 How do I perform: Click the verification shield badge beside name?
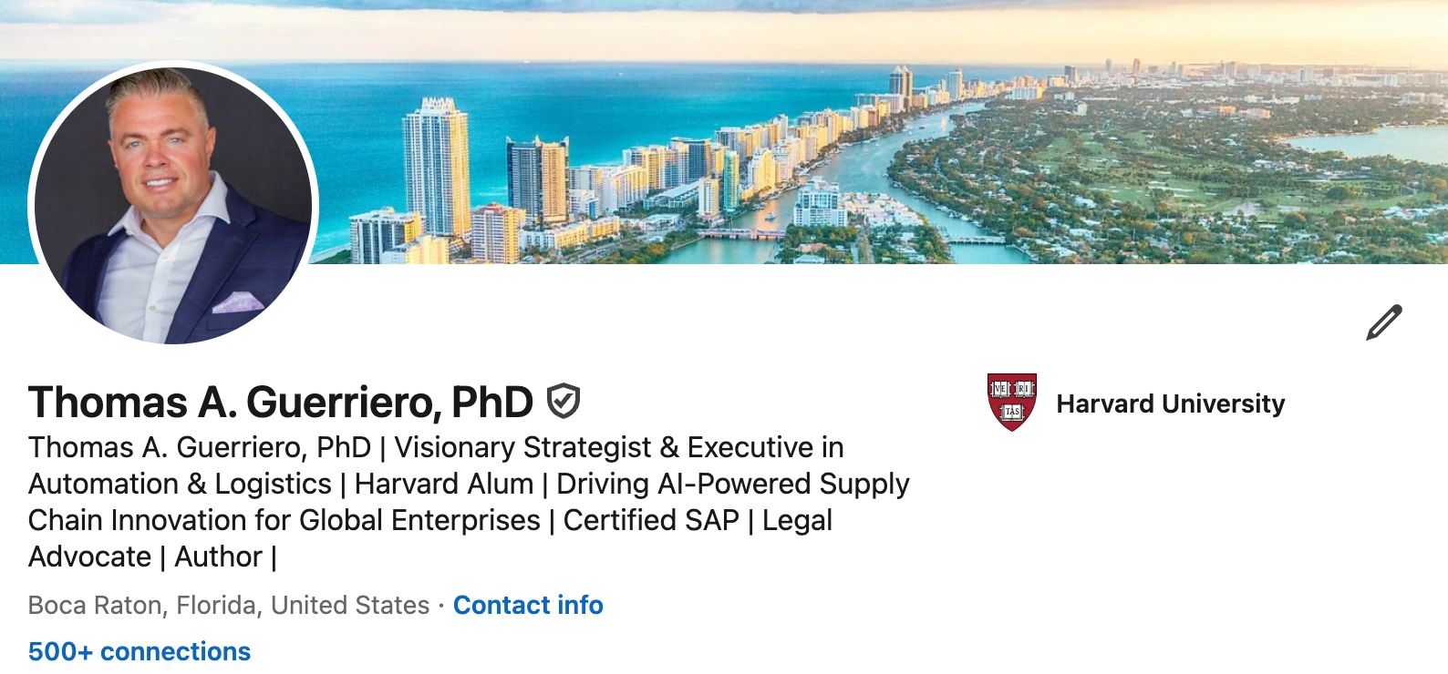click(x=564, y=401)
